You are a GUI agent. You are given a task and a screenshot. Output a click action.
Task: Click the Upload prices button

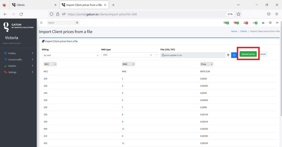tap(248, 54)
